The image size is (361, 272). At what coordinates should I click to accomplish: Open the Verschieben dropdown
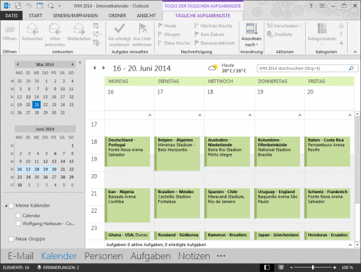point(284,25)
